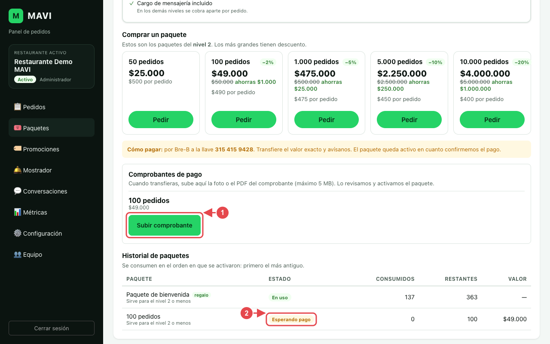The width and height of the screenshot is (550, 344).
Task: Click Pedir on 5.000 pedidos card
Action: (x=409, y=120)
